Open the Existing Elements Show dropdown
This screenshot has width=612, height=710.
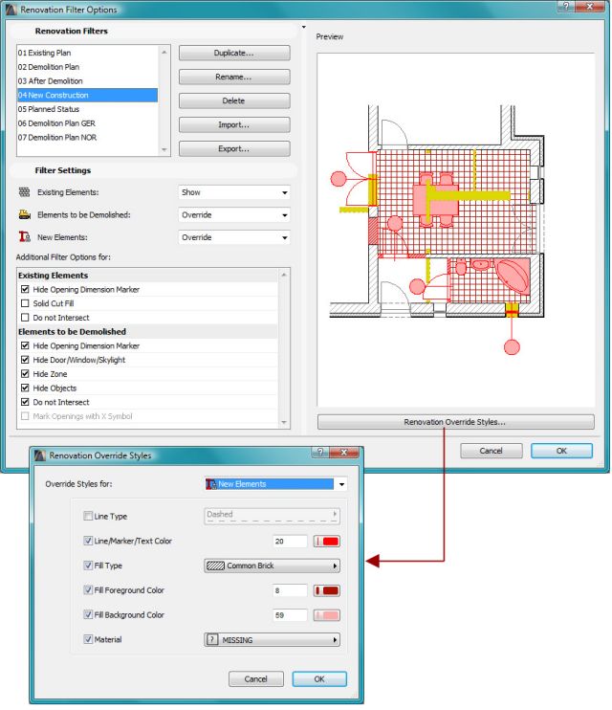tap(234, 192)
